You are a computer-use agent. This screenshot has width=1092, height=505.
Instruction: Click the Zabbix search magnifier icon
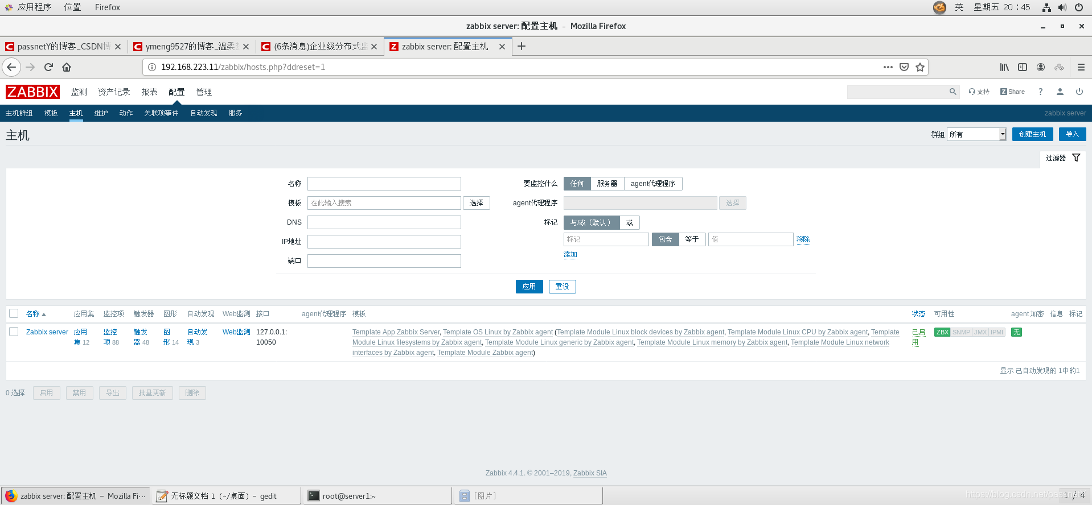coord(953,92)
